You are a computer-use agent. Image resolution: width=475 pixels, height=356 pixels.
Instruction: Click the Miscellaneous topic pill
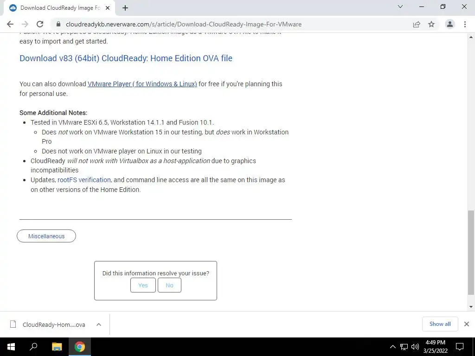[46, 236]
